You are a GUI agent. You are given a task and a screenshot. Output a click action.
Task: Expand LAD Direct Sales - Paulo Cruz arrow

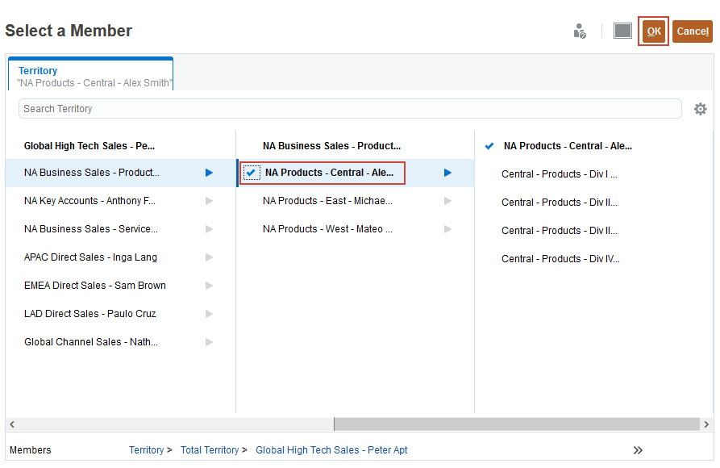click(x=209, y=314)
